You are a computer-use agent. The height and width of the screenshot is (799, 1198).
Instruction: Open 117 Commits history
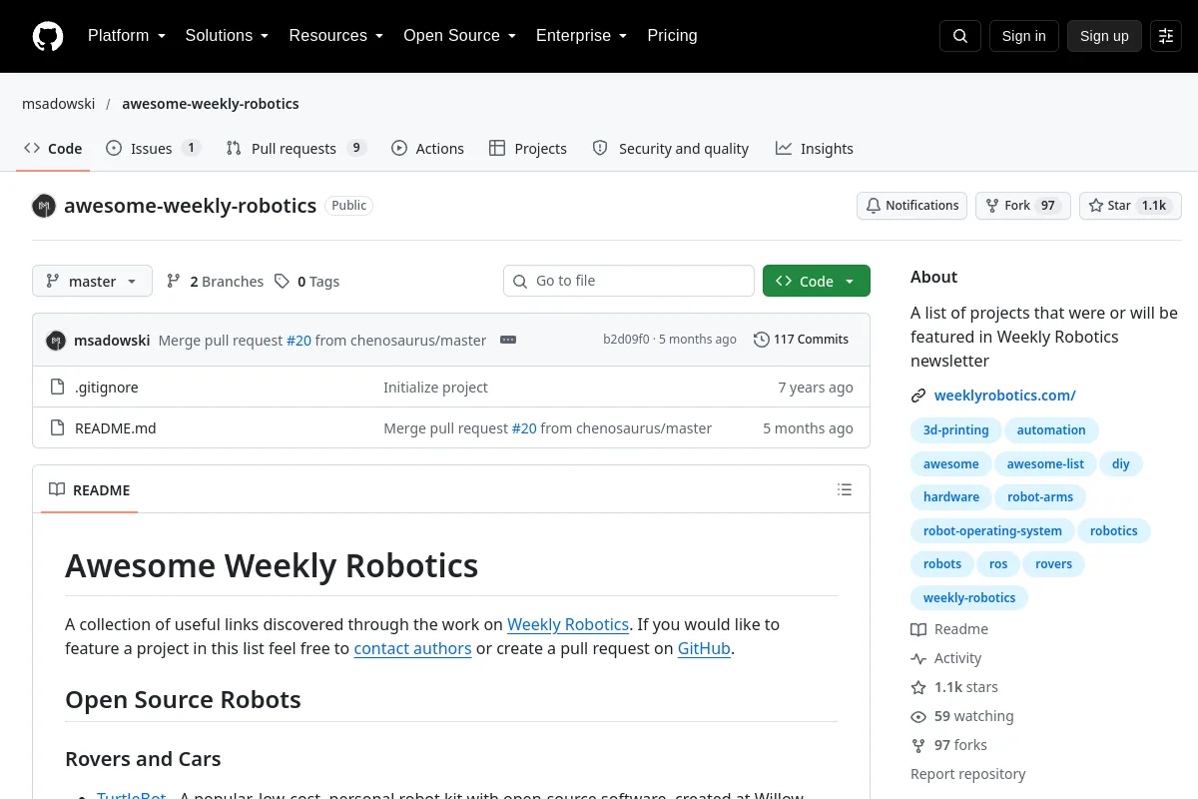pos(801,340)
